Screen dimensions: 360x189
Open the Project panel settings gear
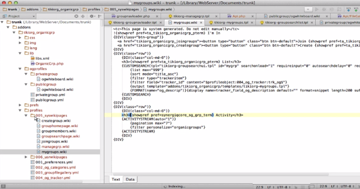click(91, 16)
